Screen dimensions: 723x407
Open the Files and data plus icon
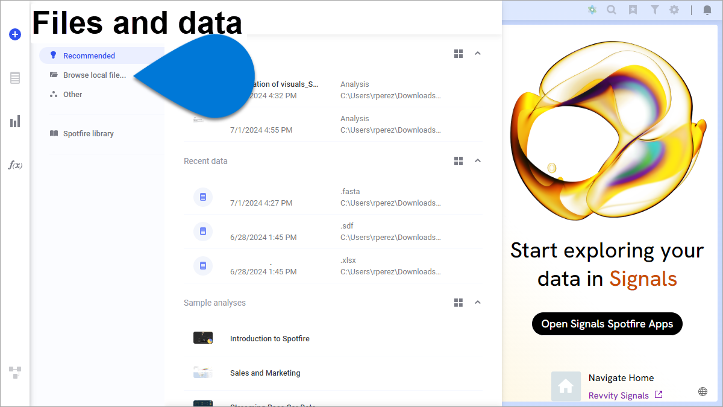[14, 34]
